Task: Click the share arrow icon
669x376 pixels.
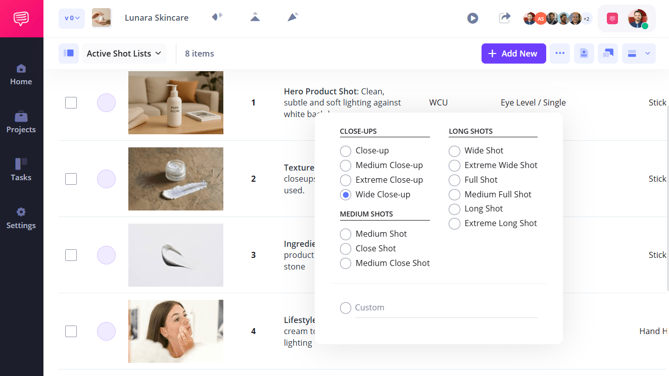Action: pyautogui.click(x=504, y=18)
